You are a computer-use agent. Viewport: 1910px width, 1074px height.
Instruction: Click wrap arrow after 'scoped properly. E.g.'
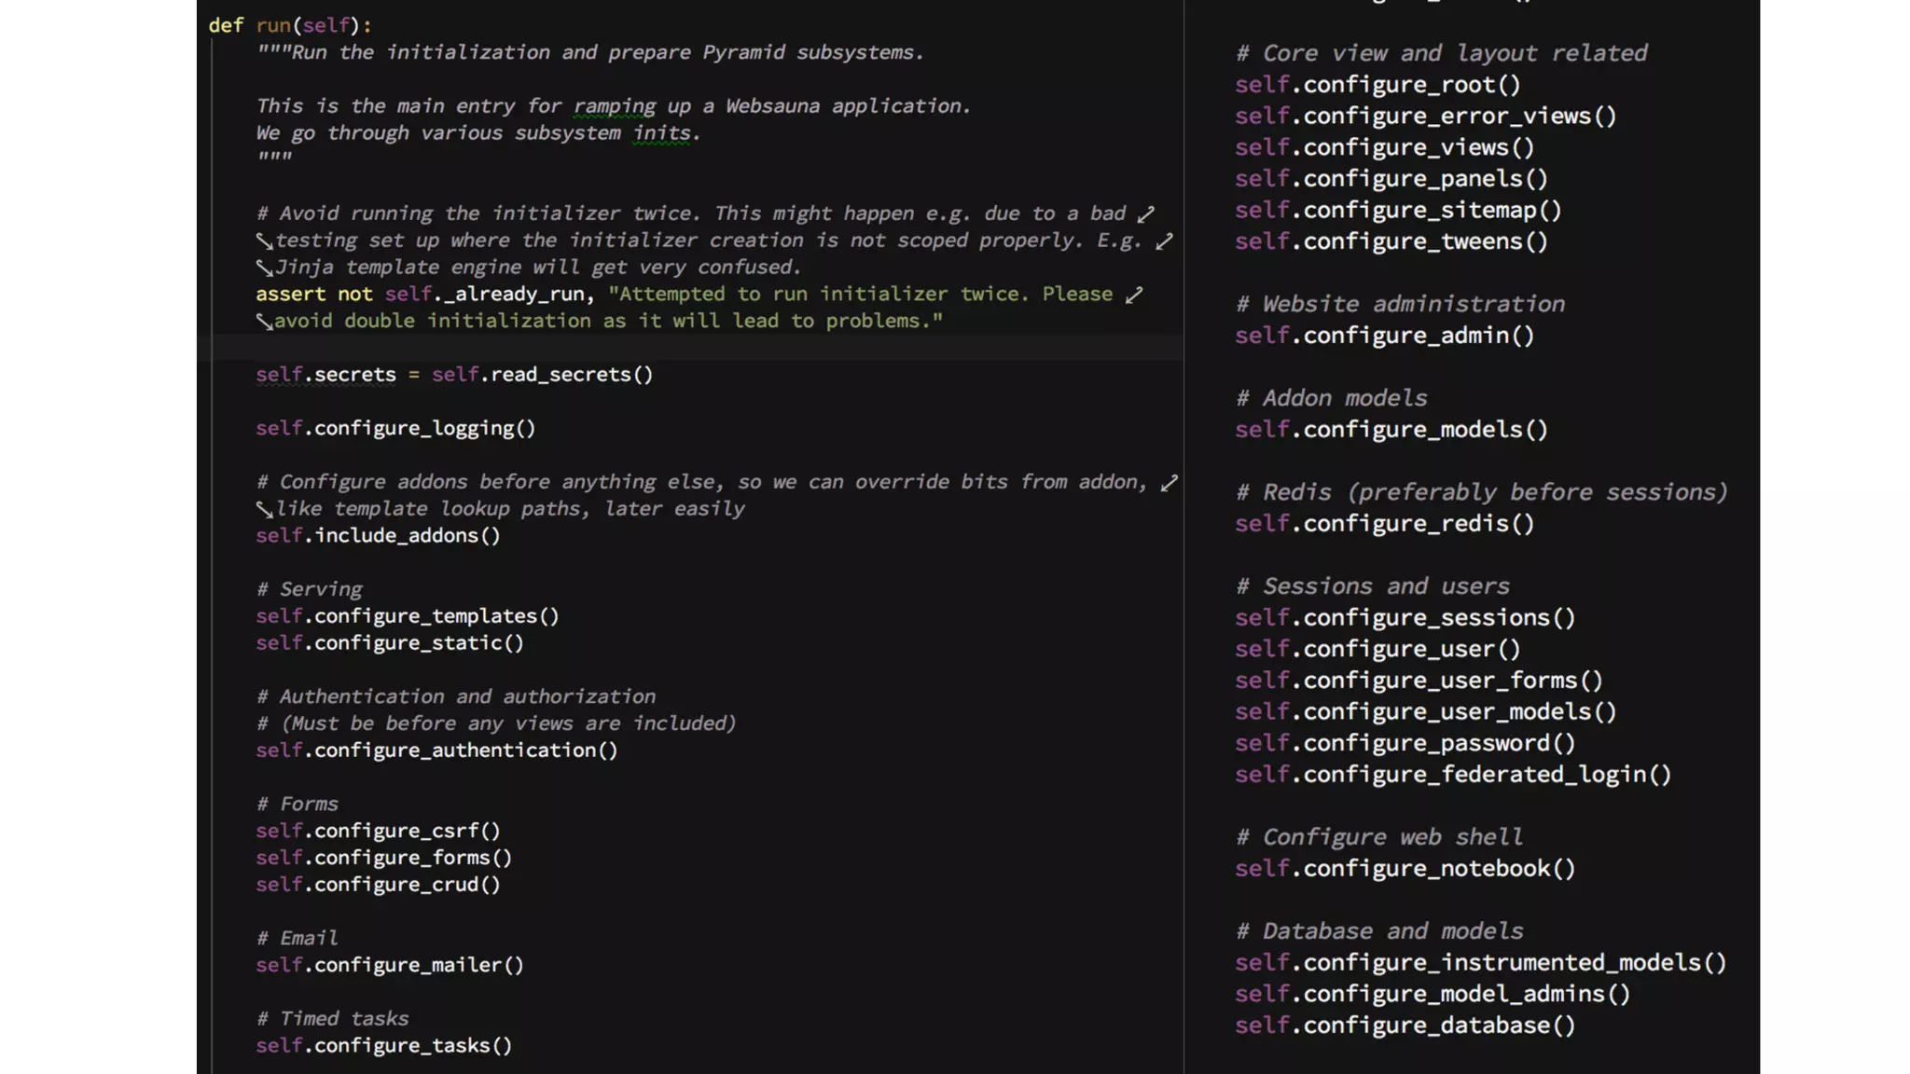pyautogui.click(x=1164, y=241)
